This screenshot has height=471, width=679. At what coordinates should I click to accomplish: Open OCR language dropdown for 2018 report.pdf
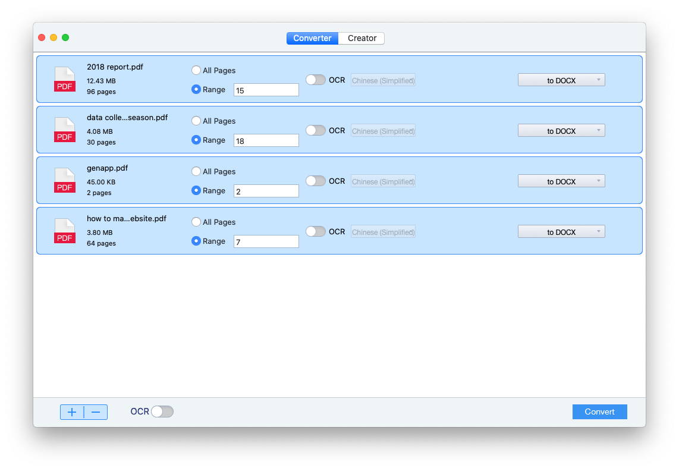coord(383,80)
